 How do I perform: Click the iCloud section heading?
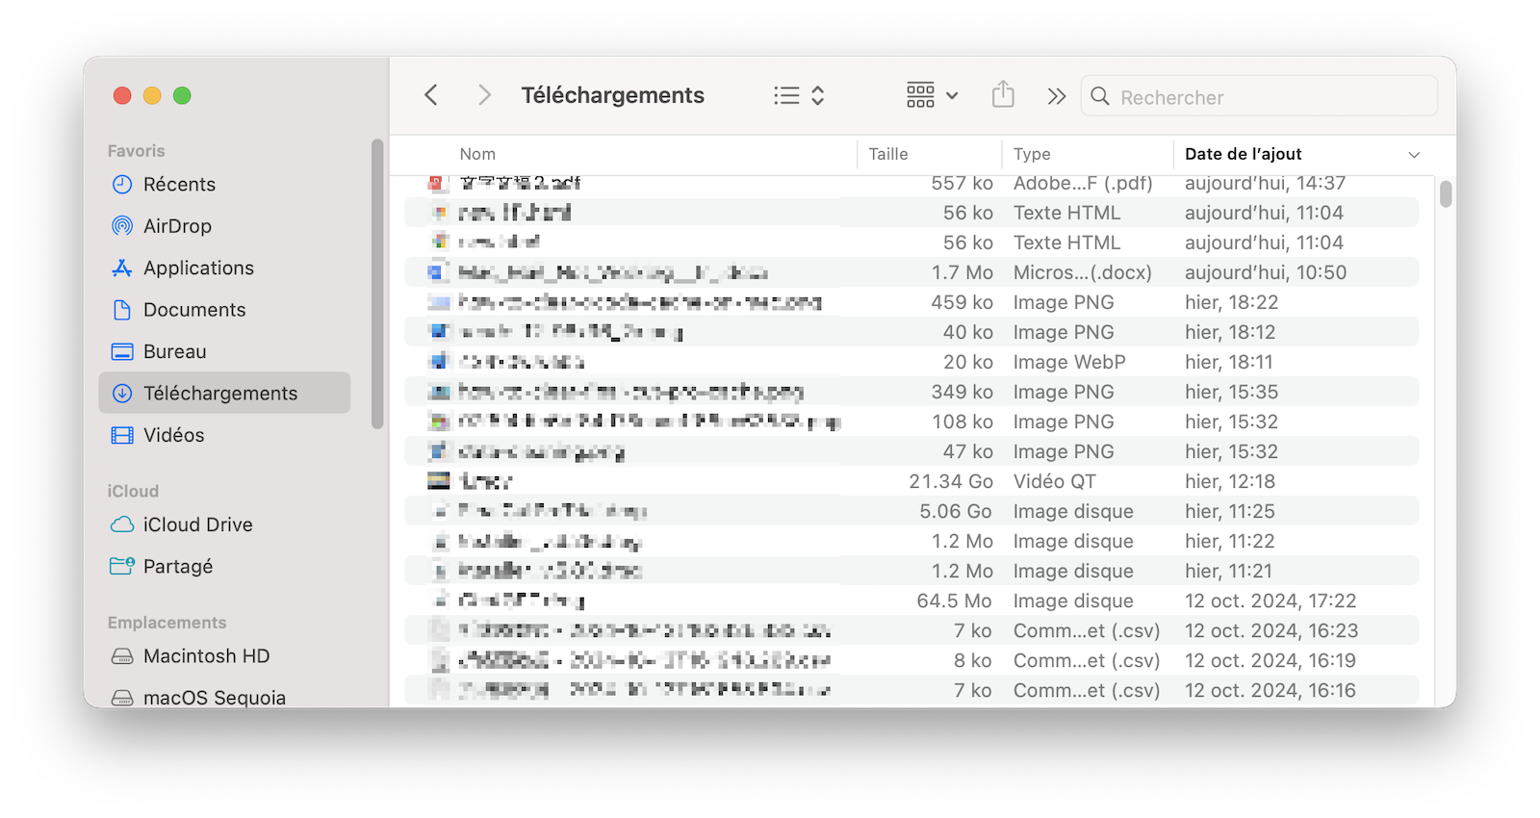point(133,491)
